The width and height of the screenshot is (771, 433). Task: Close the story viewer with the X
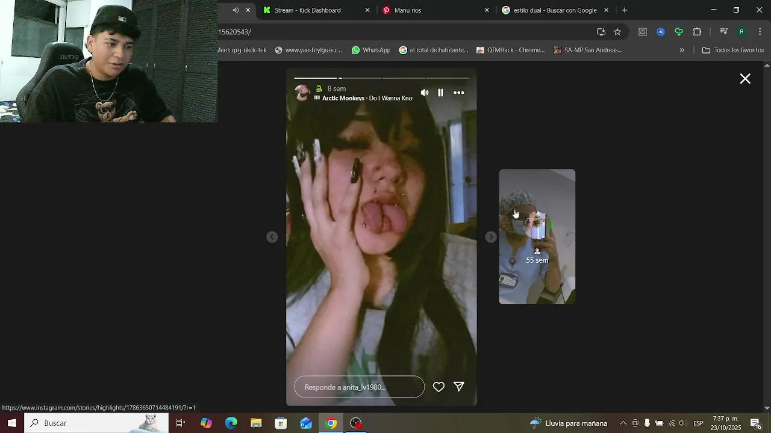tap(745, 79)
